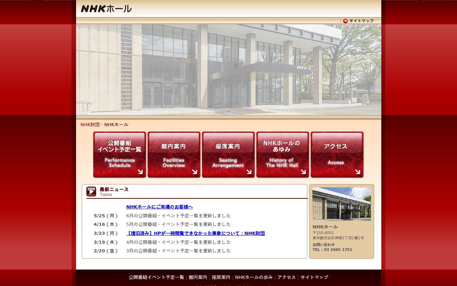The width and height of the screenshot is (457, 286).
Task: Open footer link NHKホールの歩み
Action: click(x=254, y=277)
